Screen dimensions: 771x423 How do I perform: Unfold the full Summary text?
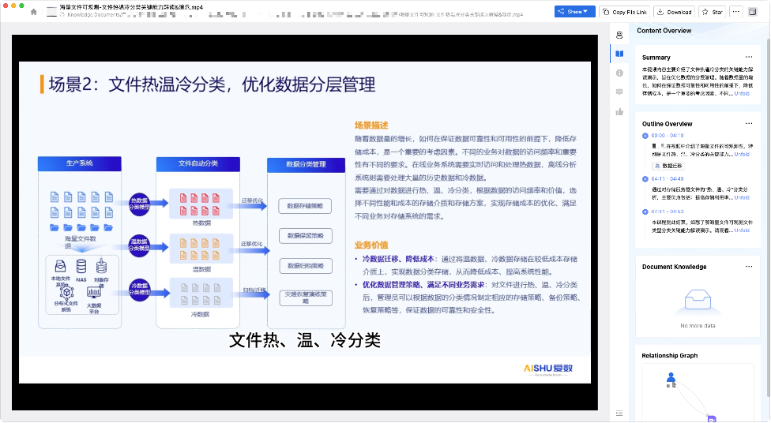coord(742,93)
